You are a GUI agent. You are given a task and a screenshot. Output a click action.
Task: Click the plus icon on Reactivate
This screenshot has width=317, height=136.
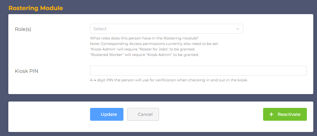(271, 114)
